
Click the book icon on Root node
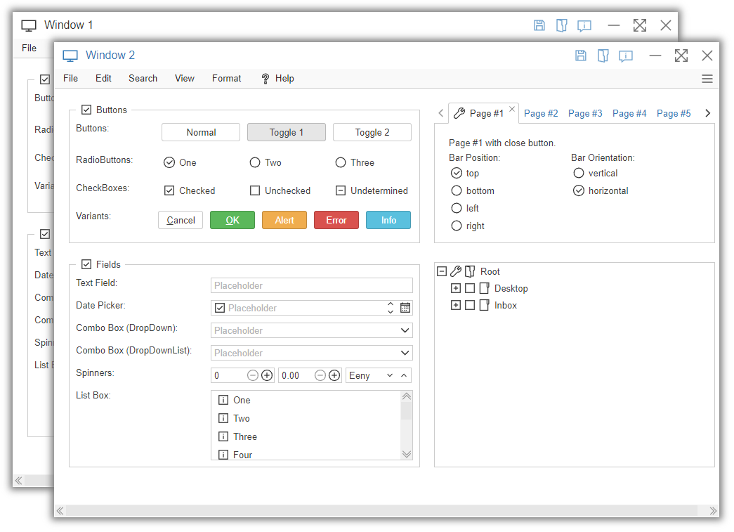[470, 271]
